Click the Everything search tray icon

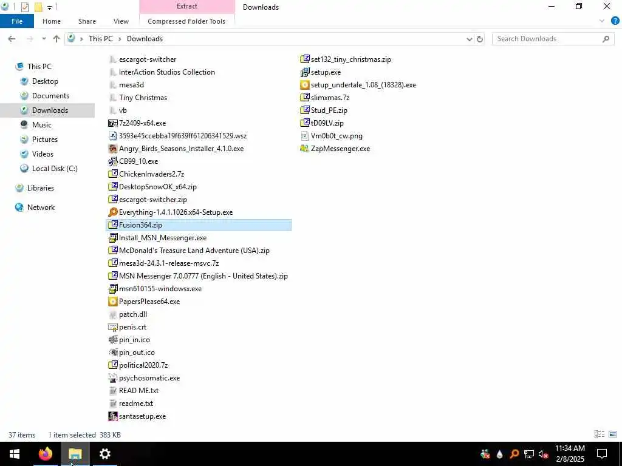point(514,454)
